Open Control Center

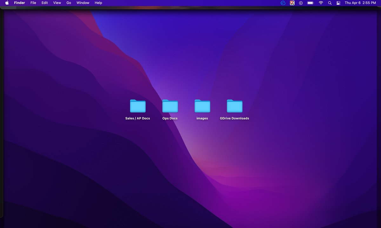(338, 3)
